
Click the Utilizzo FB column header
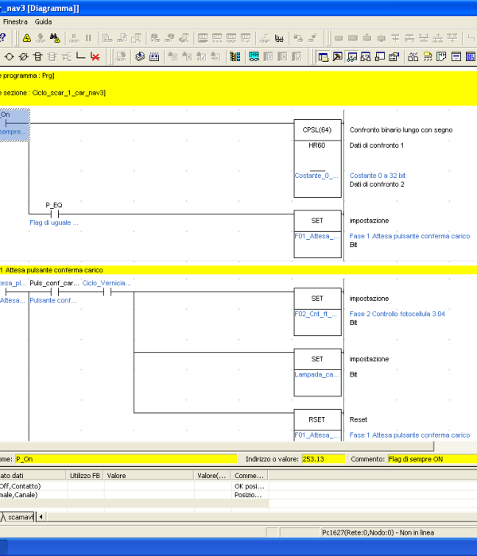(85, 475)
